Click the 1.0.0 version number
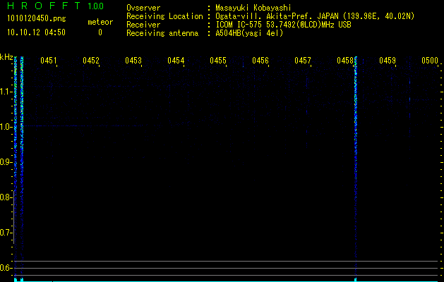Image resolution: width=444 pixels, height=282 pixels. [96, 6]
